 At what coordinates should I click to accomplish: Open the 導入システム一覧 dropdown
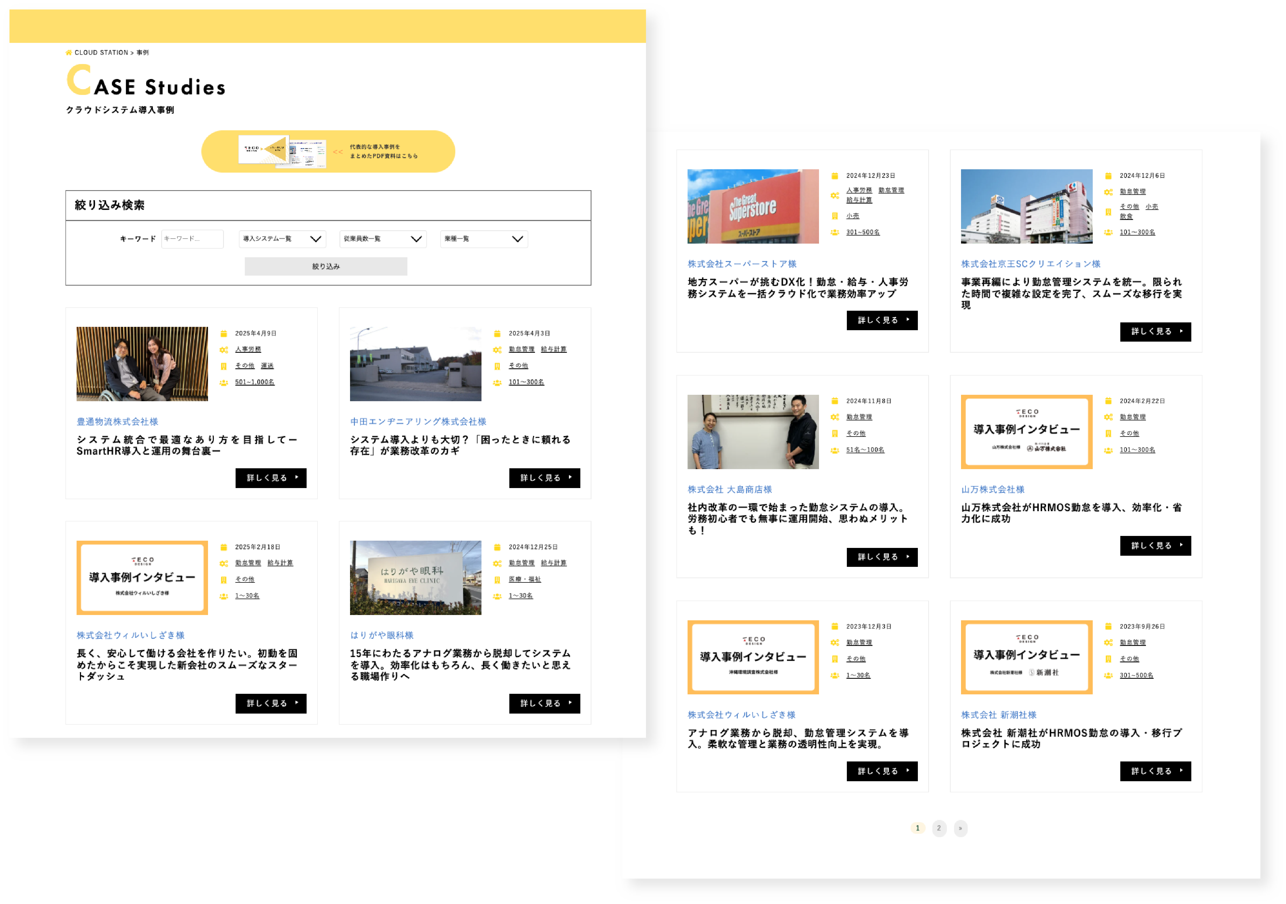[x=282, y=239]
